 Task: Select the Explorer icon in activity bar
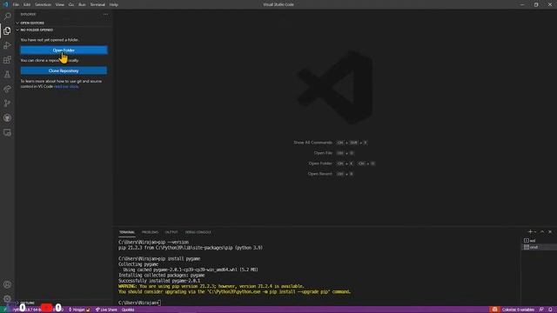coord(7,31)
